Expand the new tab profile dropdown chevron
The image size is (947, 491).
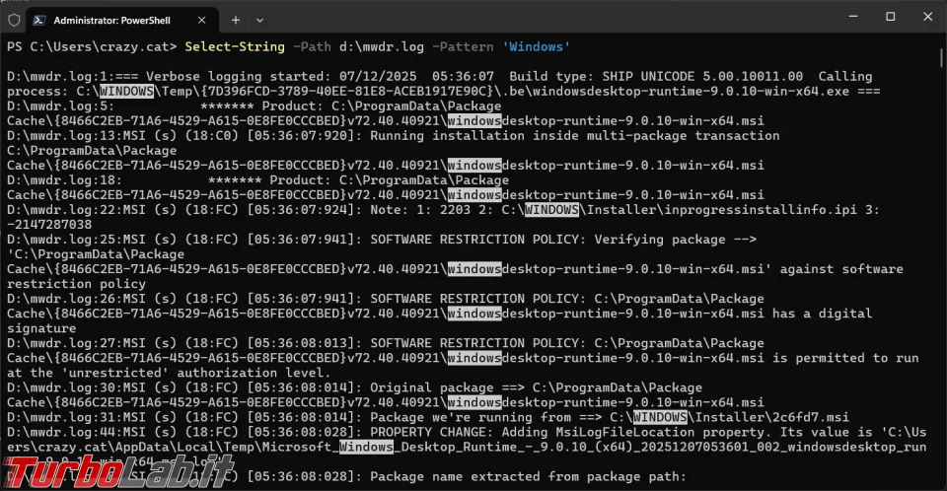click(260, 19)
